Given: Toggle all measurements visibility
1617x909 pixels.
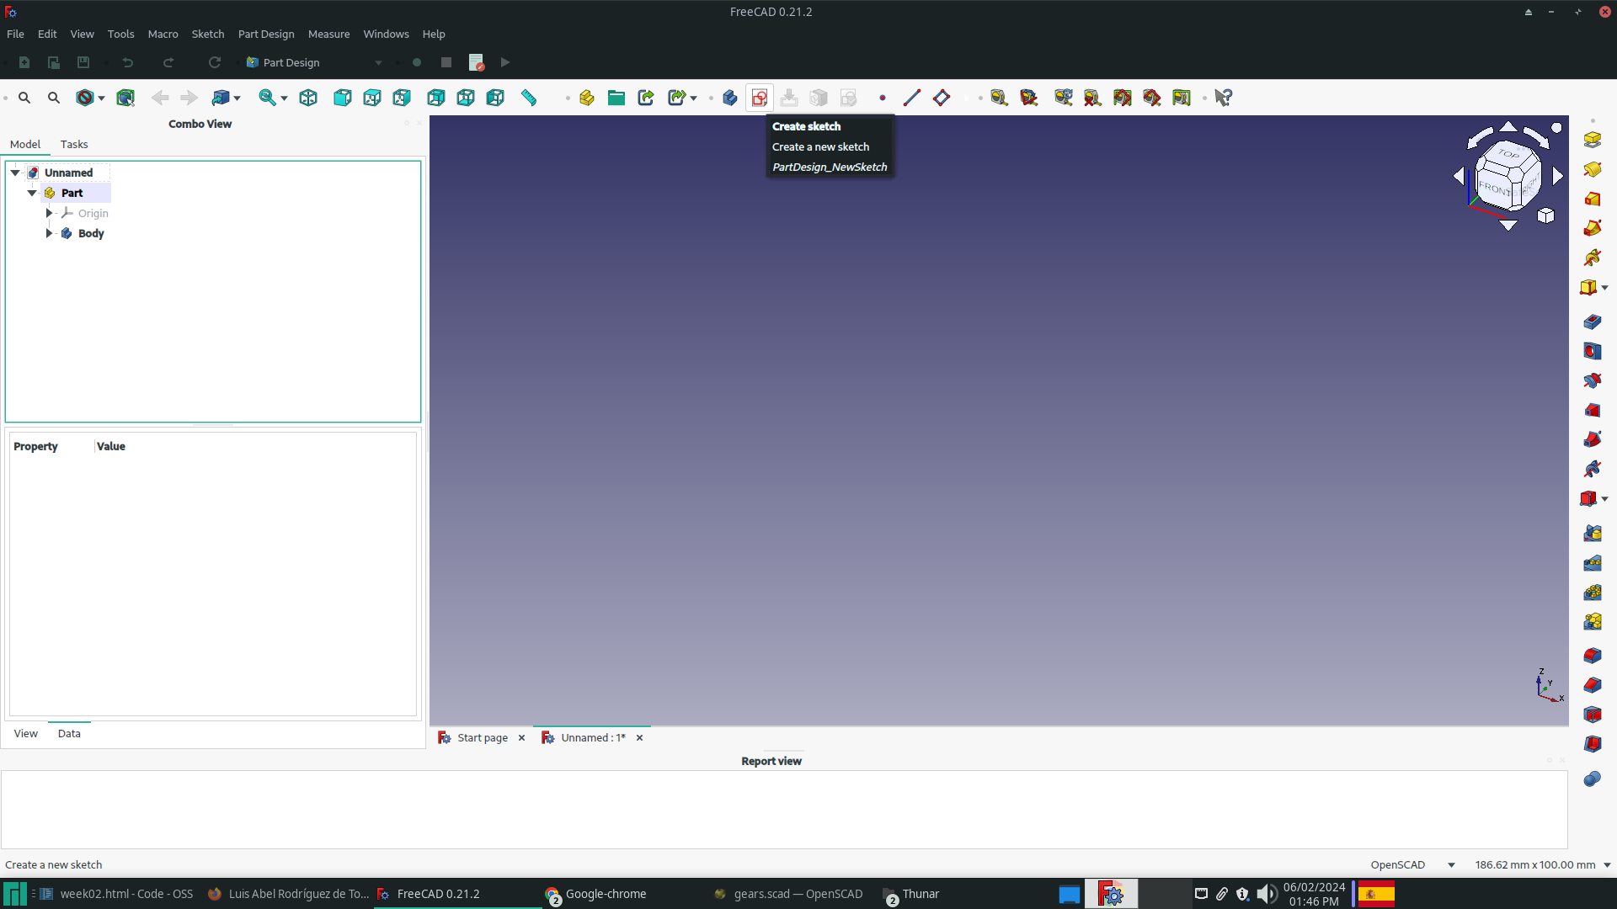Looking at the screenshot, I should coord(1123,98).
